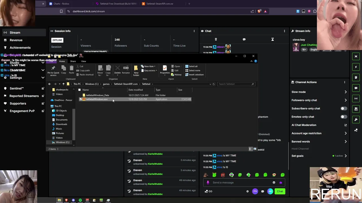This screenshot has width=362, height=203.
Task: Open the Easy access dropdown
Action: click(149, 70)
